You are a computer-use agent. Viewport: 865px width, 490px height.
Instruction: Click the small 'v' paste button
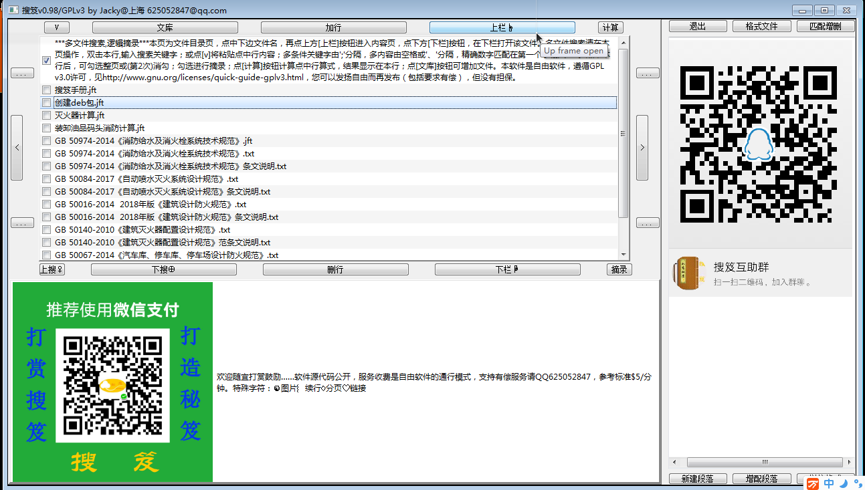click(57, 27)
